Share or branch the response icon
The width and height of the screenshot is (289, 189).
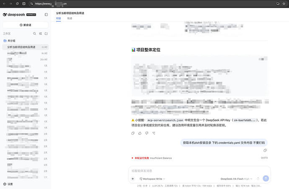tap(154, 133)
